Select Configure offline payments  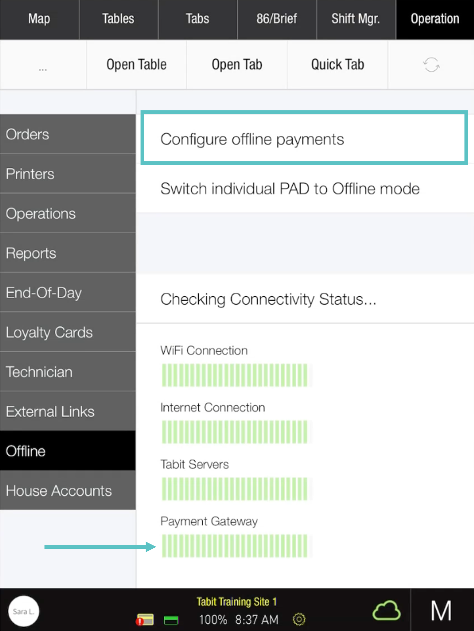click(x=304, y=139)
